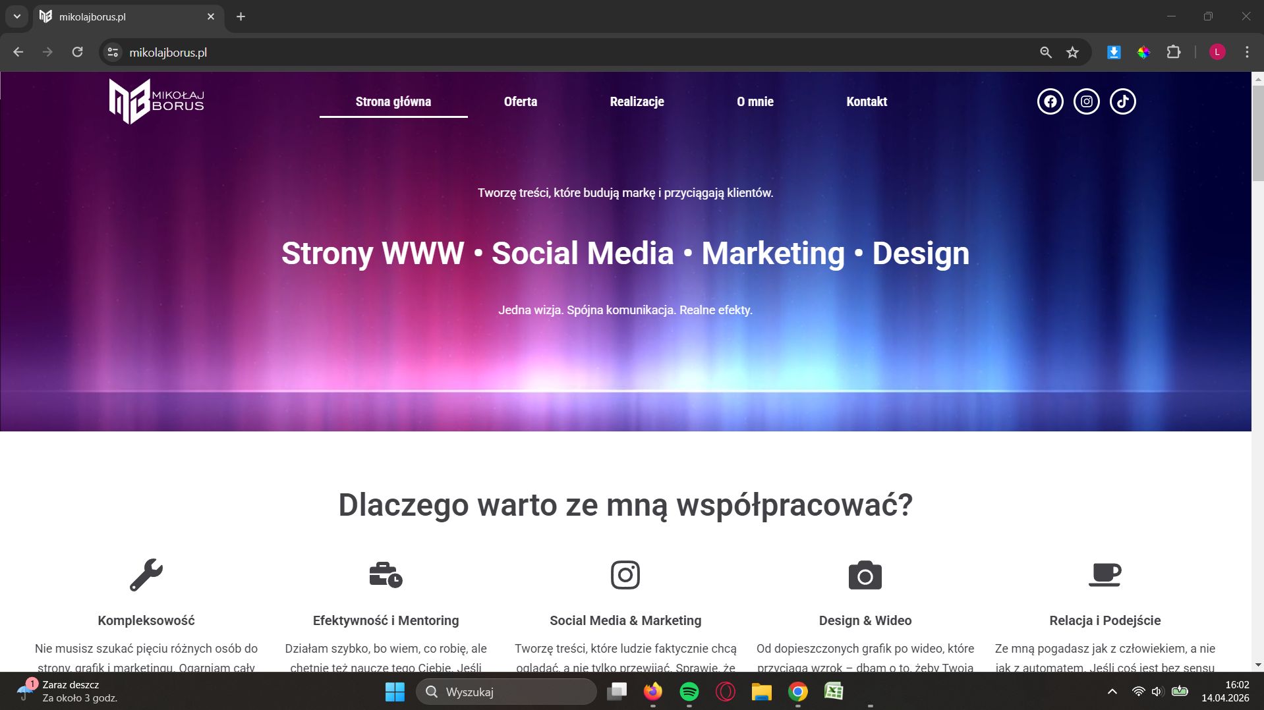Open a new browser tab
Viewport: 1264px width, 710px height.
click(x=241, y=16)
